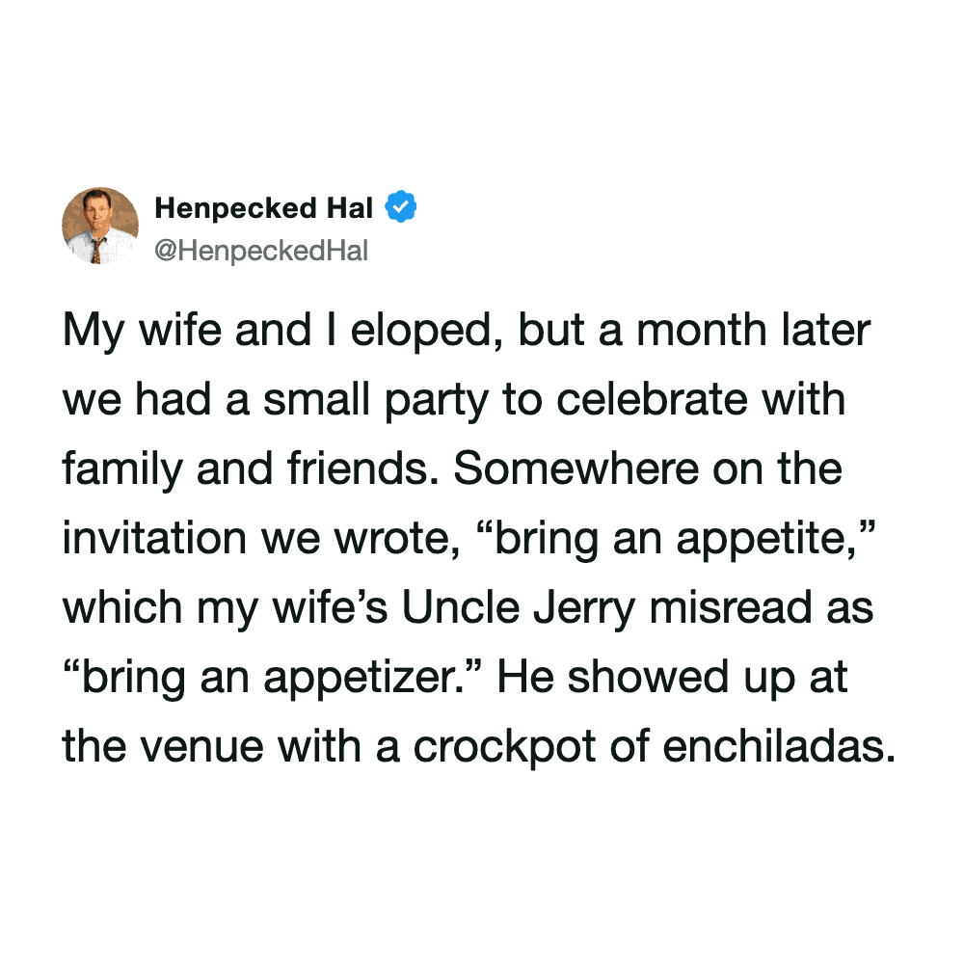Open the @HenpeckedHal handle link

261,252
